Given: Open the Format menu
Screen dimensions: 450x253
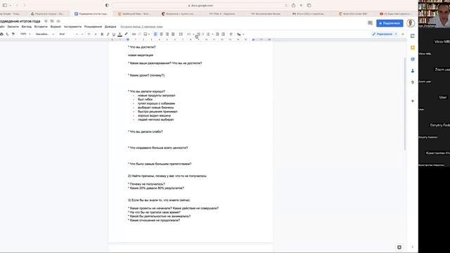Looking at the screenshot, I should [56, 27].
